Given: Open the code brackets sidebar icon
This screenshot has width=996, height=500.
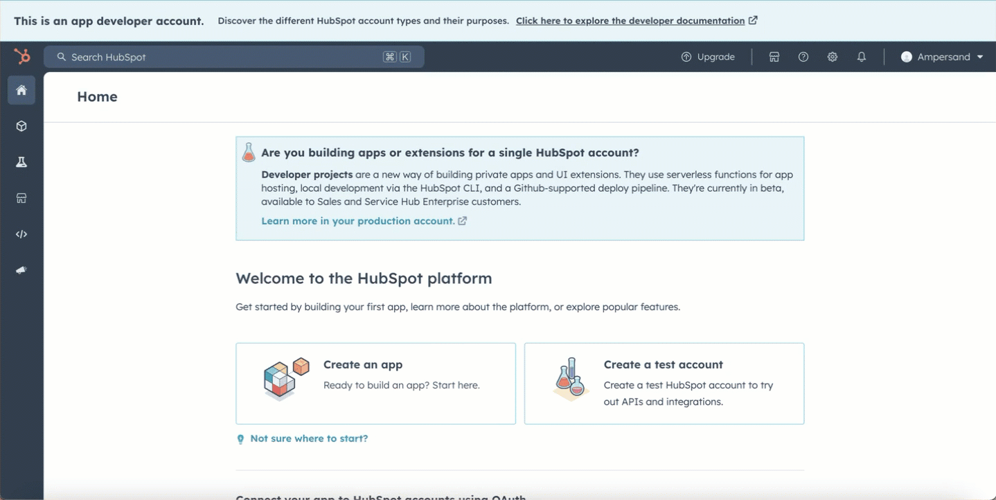Looking at the screenshot, I should point(21,234).
